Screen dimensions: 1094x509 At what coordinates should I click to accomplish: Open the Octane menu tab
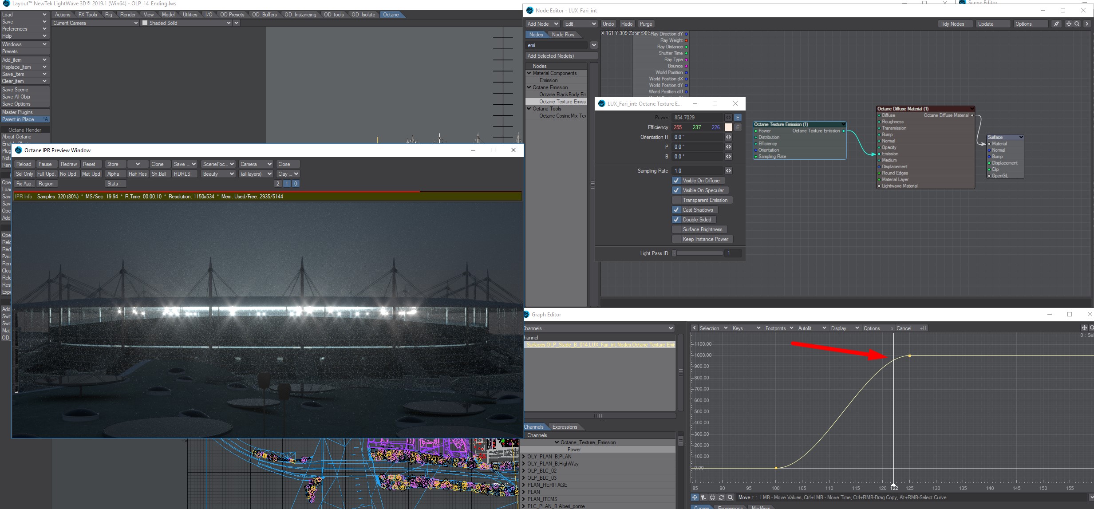(x=391, y=15)
